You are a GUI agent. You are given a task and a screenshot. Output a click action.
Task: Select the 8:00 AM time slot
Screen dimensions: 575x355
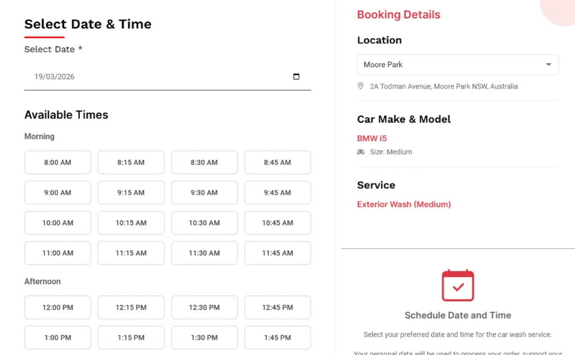point(58,162)
